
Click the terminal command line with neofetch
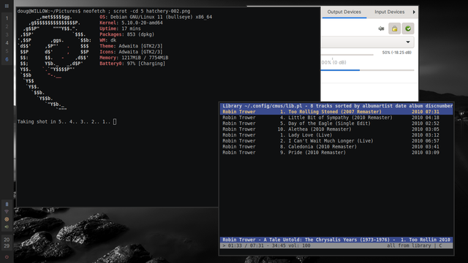click(x=104, y=11)
